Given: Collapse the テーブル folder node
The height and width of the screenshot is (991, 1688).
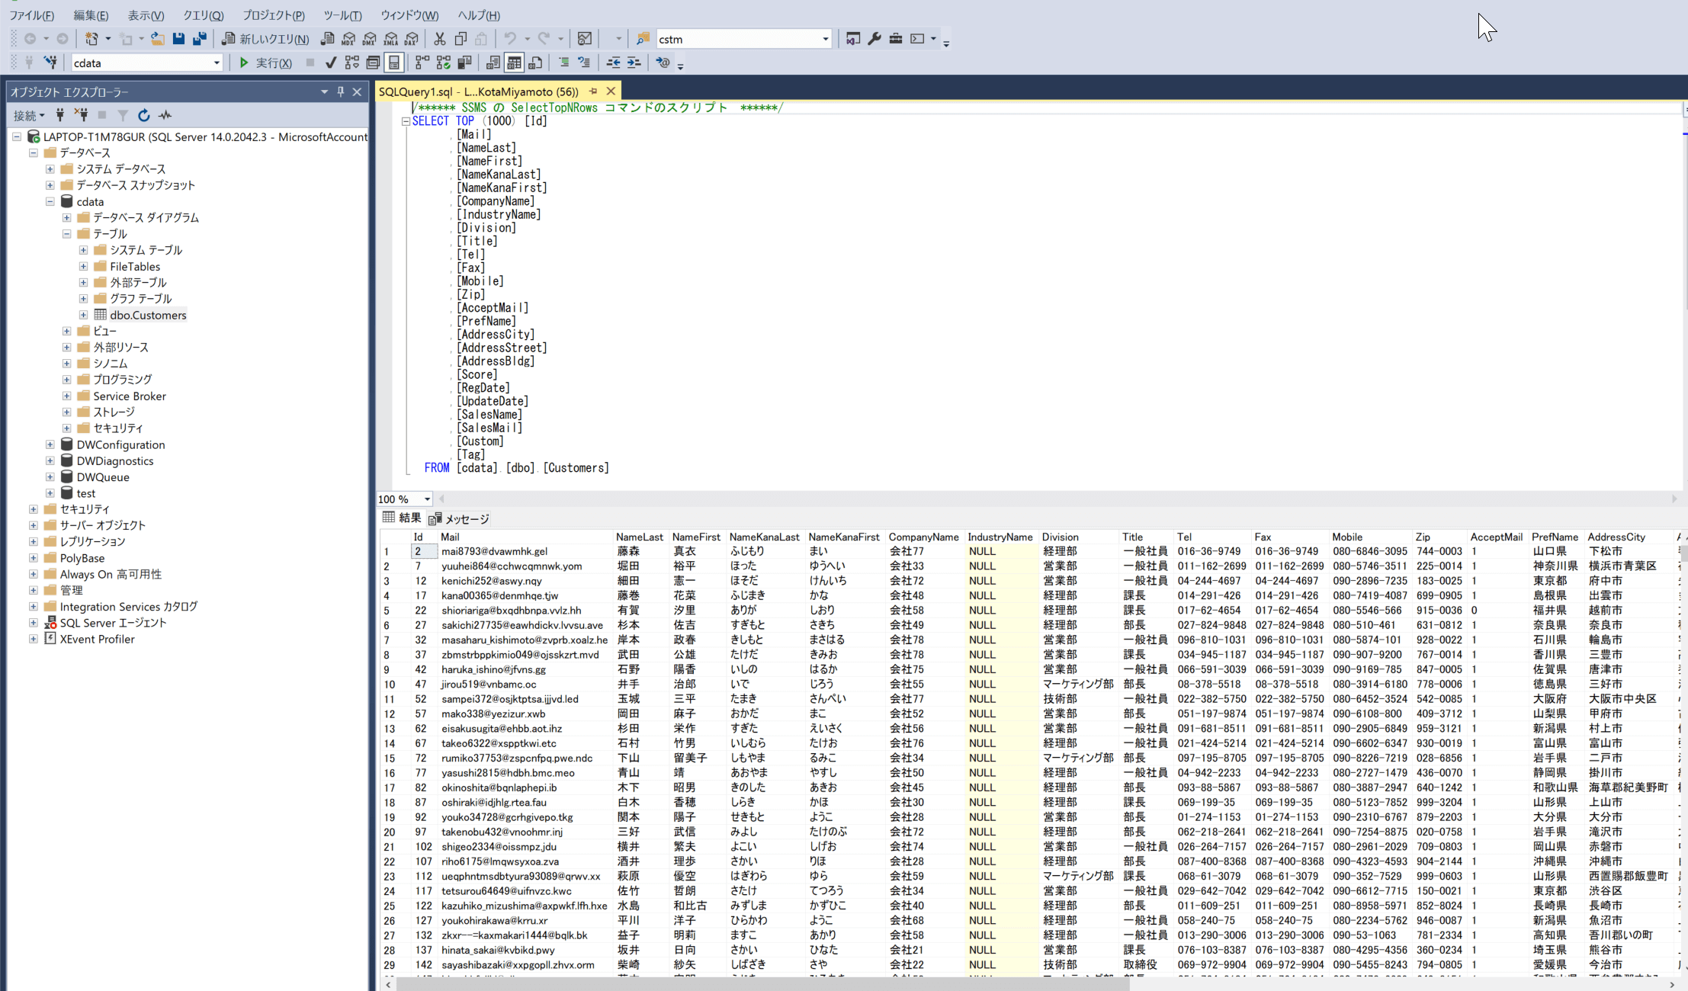Looking at the screenshot, I should [67, 234].
